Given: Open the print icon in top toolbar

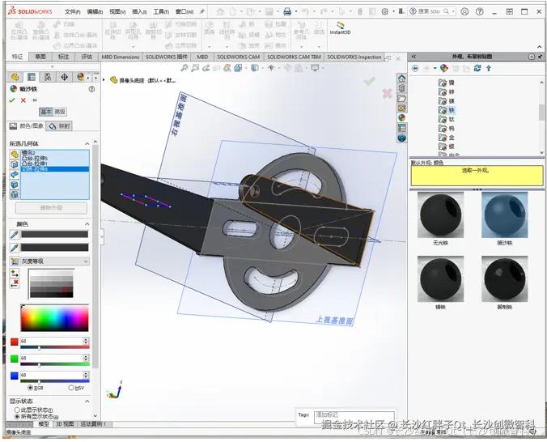Looking at the screenshot, I should click(x=287, y=11).
